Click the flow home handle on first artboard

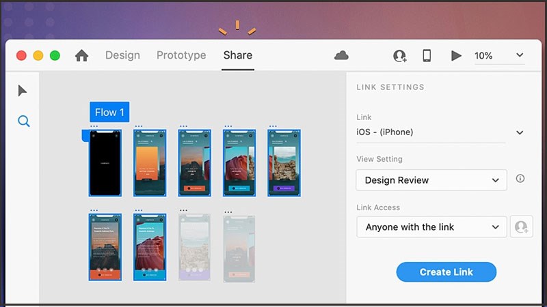(x=85, y=135)
